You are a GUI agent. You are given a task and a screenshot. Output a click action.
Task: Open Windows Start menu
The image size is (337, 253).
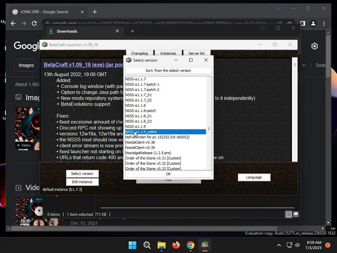pos(132,245)
